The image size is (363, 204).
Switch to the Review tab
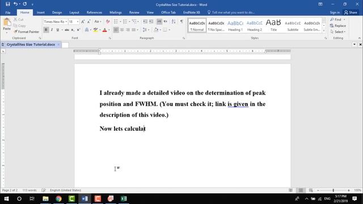pyautogui.click(x=134, y=12)
